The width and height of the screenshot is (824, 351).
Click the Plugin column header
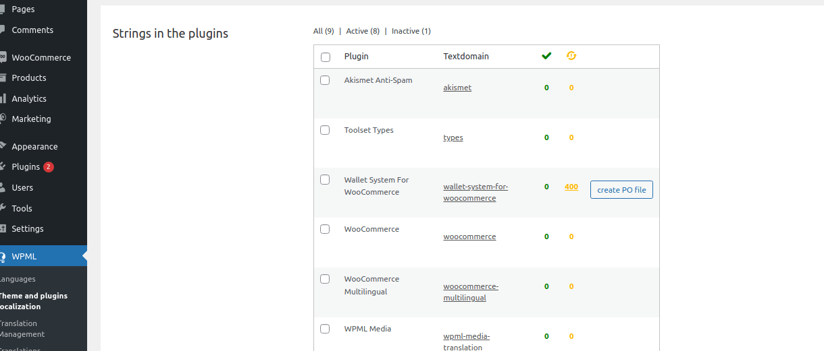[357, 57]
